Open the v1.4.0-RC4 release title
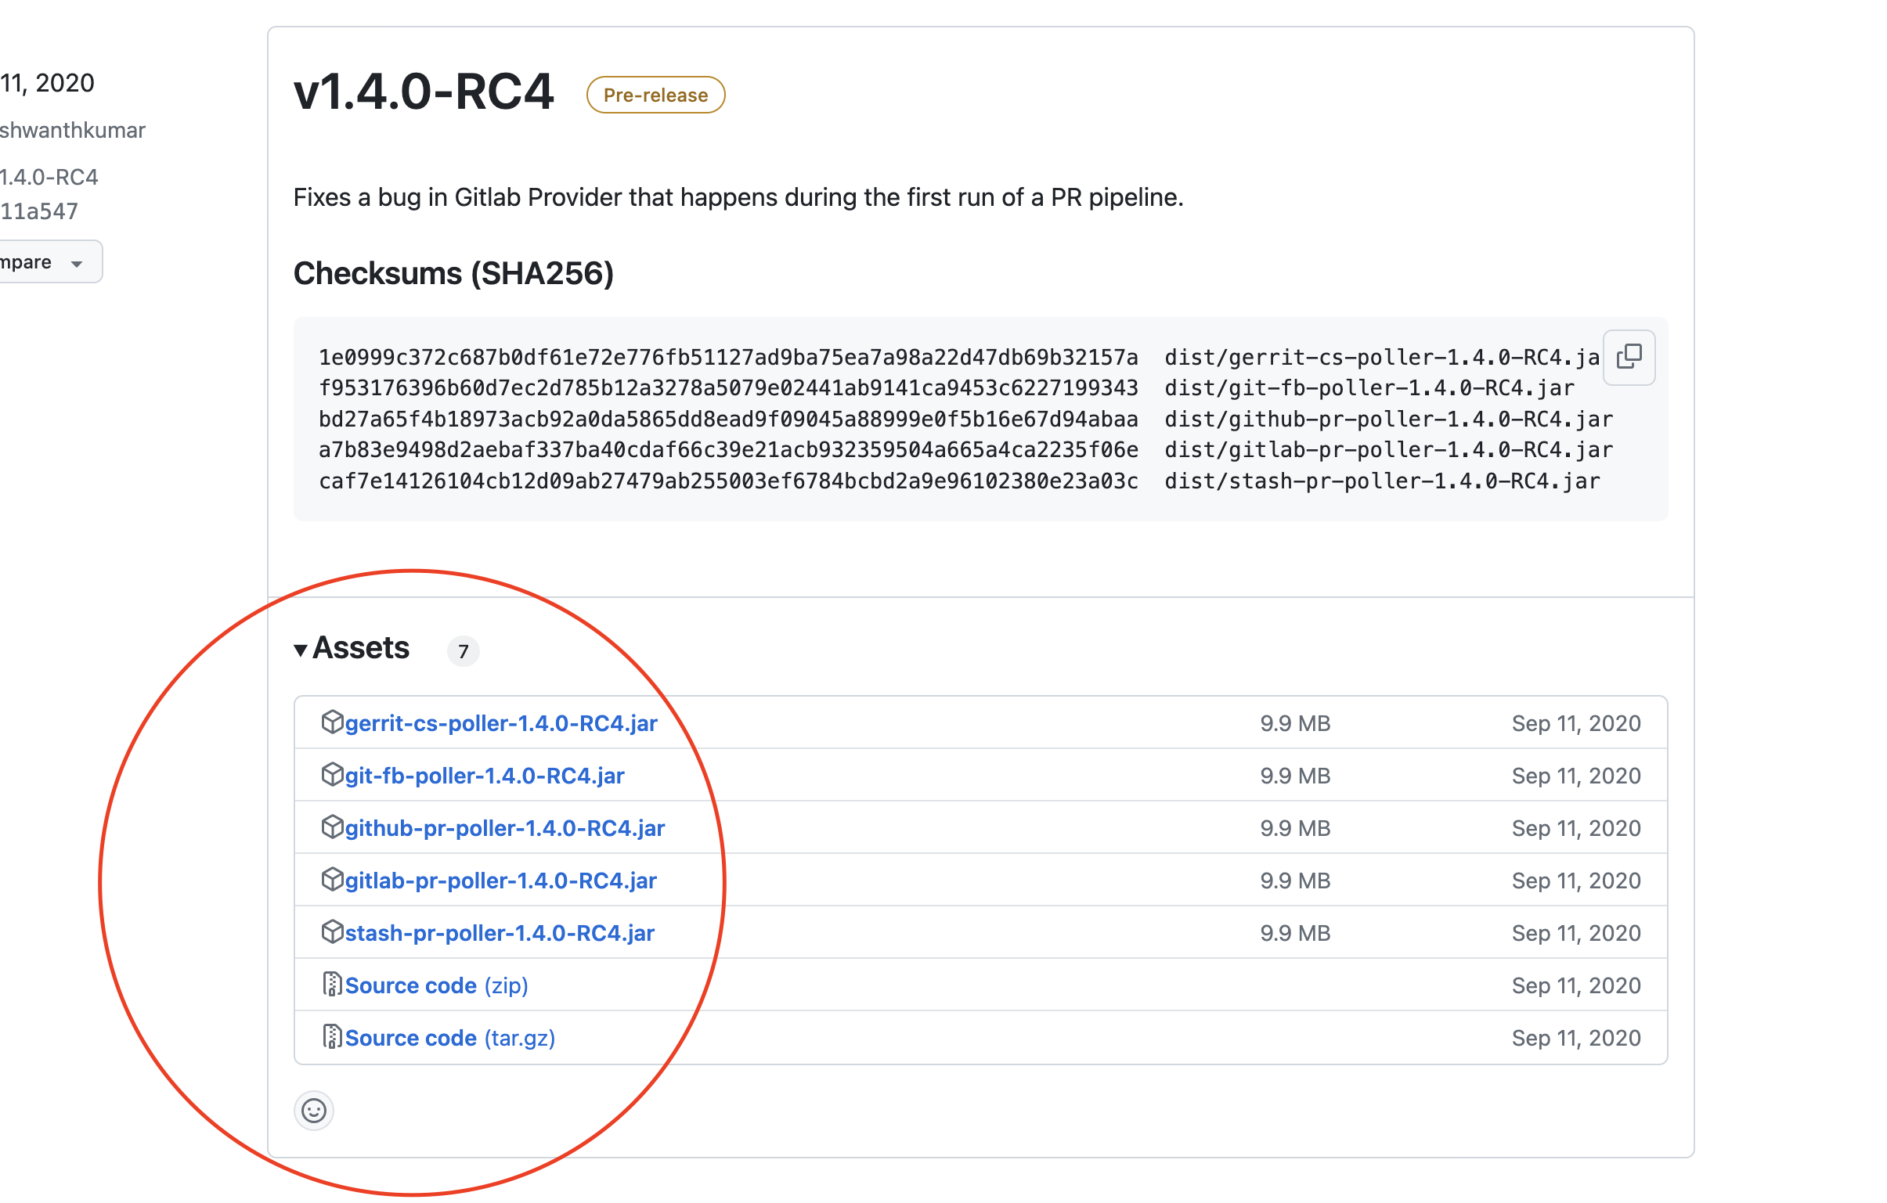This screenshot has height=1203, width=1887. coord(423,92)
